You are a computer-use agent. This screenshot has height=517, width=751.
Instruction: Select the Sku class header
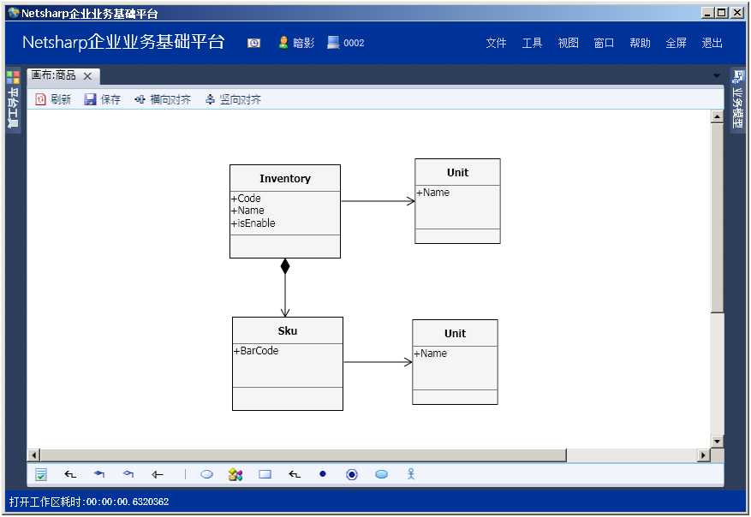pos(288,330)
